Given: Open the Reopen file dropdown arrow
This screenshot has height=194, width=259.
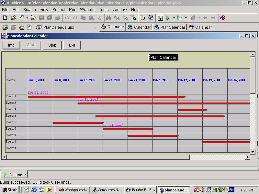Looking at the screenshot, I should point(27,18).
